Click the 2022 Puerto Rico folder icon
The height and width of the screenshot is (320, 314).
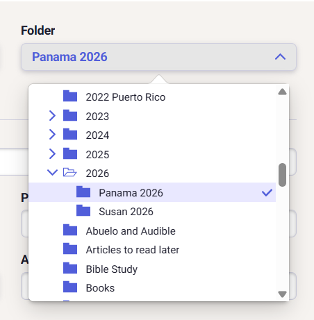70,96
